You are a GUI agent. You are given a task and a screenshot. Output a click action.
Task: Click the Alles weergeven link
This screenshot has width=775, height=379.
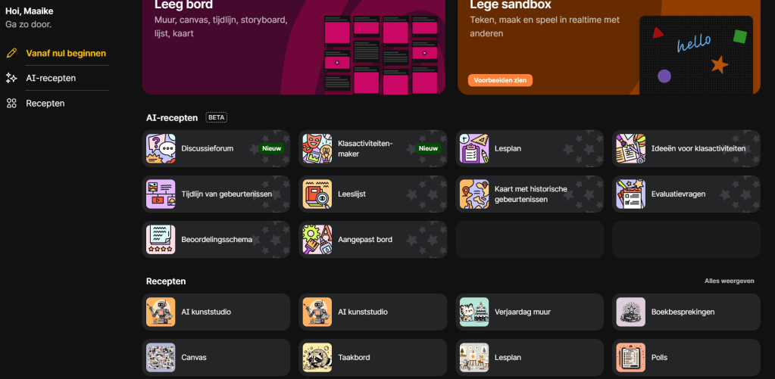click(x=729, y=281)
